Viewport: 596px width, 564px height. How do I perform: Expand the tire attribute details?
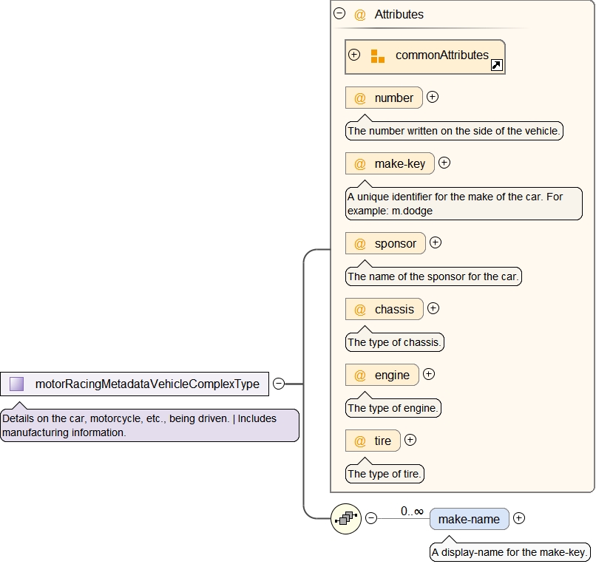410,440
